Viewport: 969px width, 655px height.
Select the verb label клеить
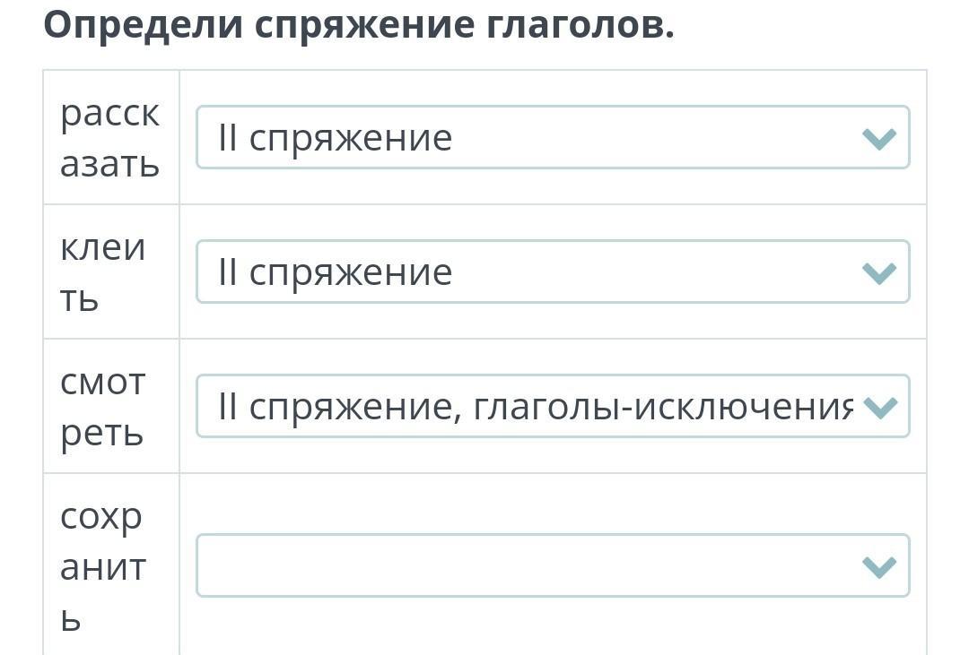[102, 273]
